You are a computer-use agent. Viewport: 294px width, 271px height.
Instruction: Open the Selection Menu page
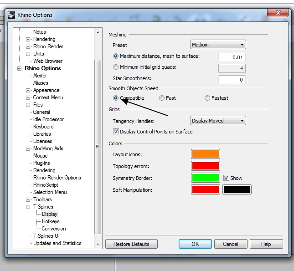pos(50,192)
